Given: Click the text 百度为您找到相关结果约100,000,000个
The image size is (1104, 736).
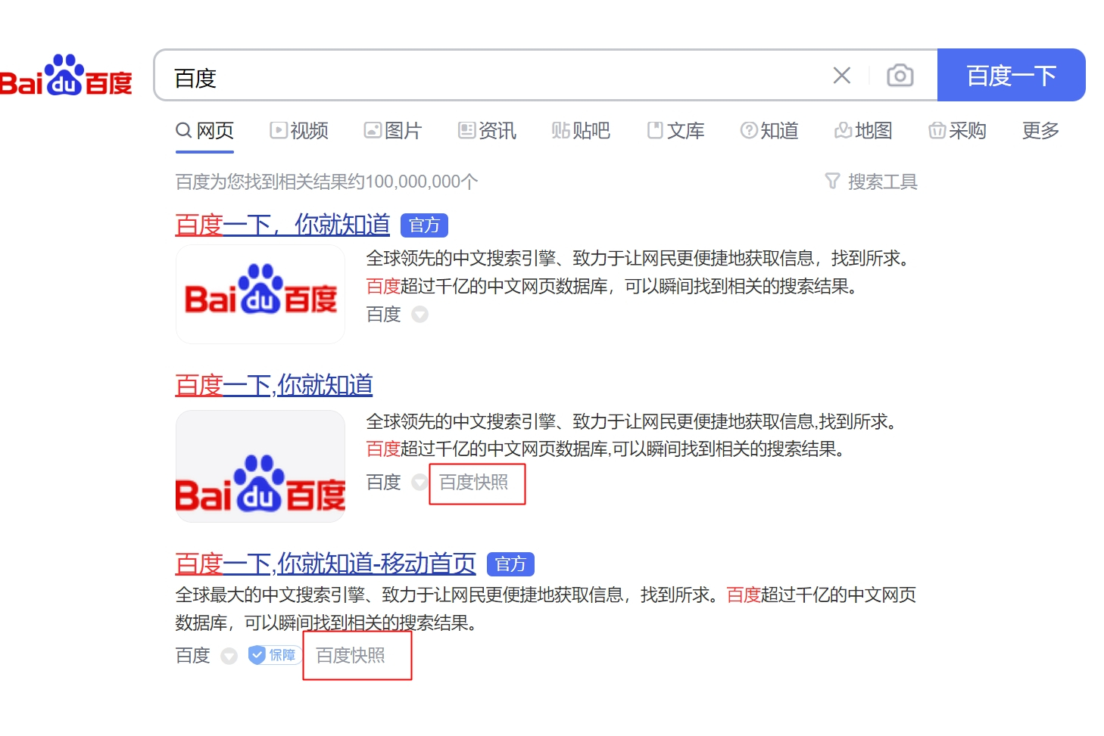Looking at the screenshot, I should click(327, 182).
